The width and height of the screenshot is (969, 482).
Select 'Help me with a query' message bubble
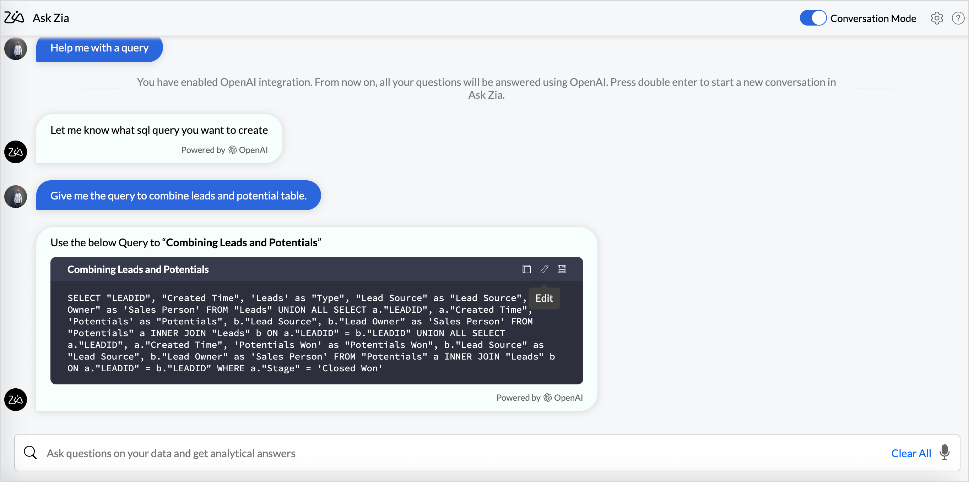99,49
